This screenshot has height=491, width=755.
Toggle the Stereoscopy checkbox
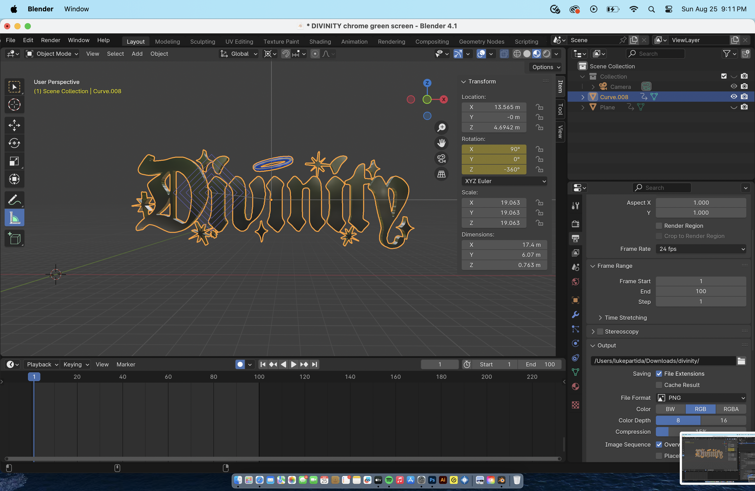coord(600,332)
